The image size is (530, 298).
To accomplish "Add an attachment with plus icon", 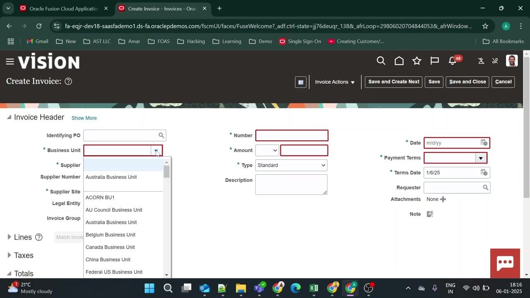I will 443,199.
